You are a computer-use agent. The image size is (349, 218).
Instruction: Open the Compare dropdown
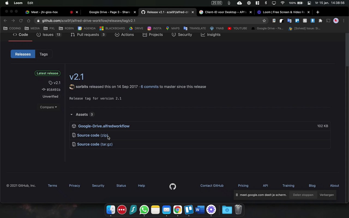(x=49, y=107)
